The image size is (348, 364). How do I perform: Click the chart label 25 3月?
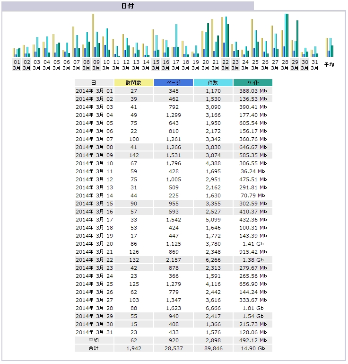tap(255, 65)
